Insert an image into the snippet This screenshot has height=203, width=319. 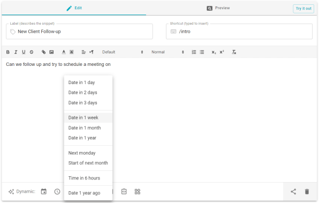[x=51, y=52]
